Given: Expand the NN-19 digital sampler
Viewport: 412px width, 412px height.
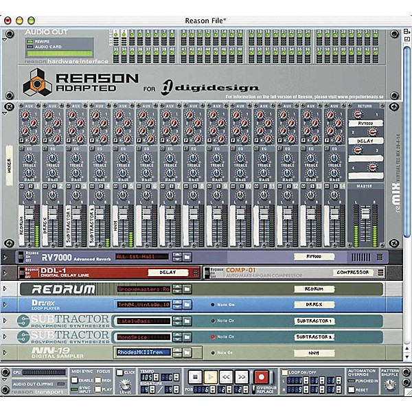Looking at the screenshot, I should pos(5,353).
